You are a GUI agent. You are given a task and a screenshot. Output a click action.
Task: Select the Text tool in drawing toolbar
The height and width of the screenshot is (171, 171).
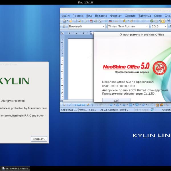(x=92, y=105)
